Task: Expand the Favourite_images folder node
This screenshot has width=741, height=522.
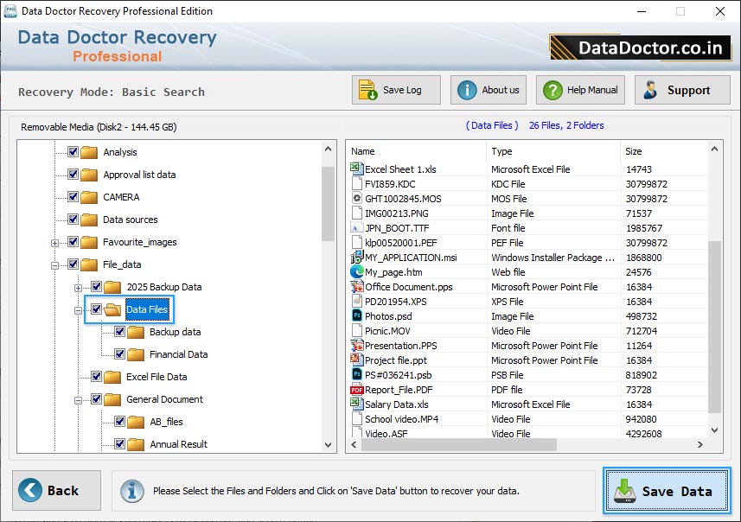Action: [55, 243]
